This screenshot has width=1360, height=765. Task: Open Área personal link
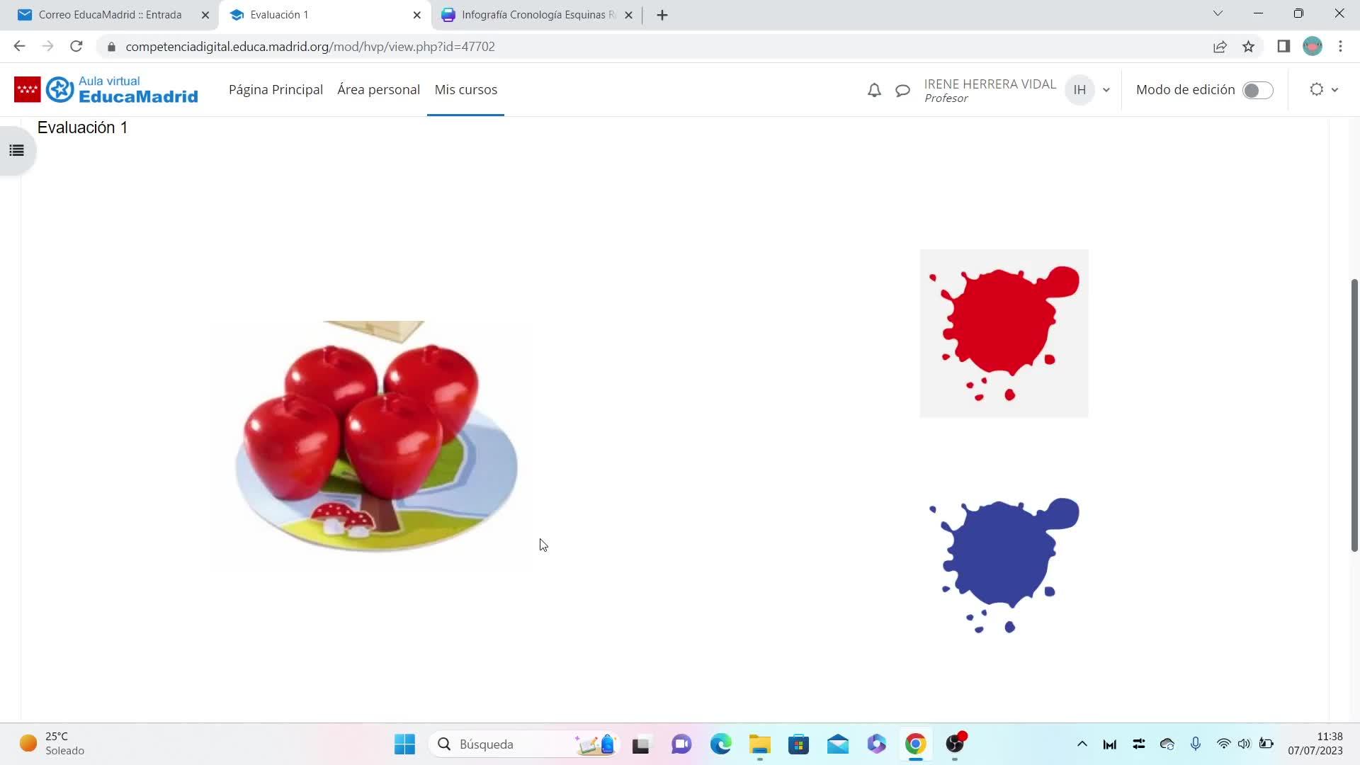378,90
